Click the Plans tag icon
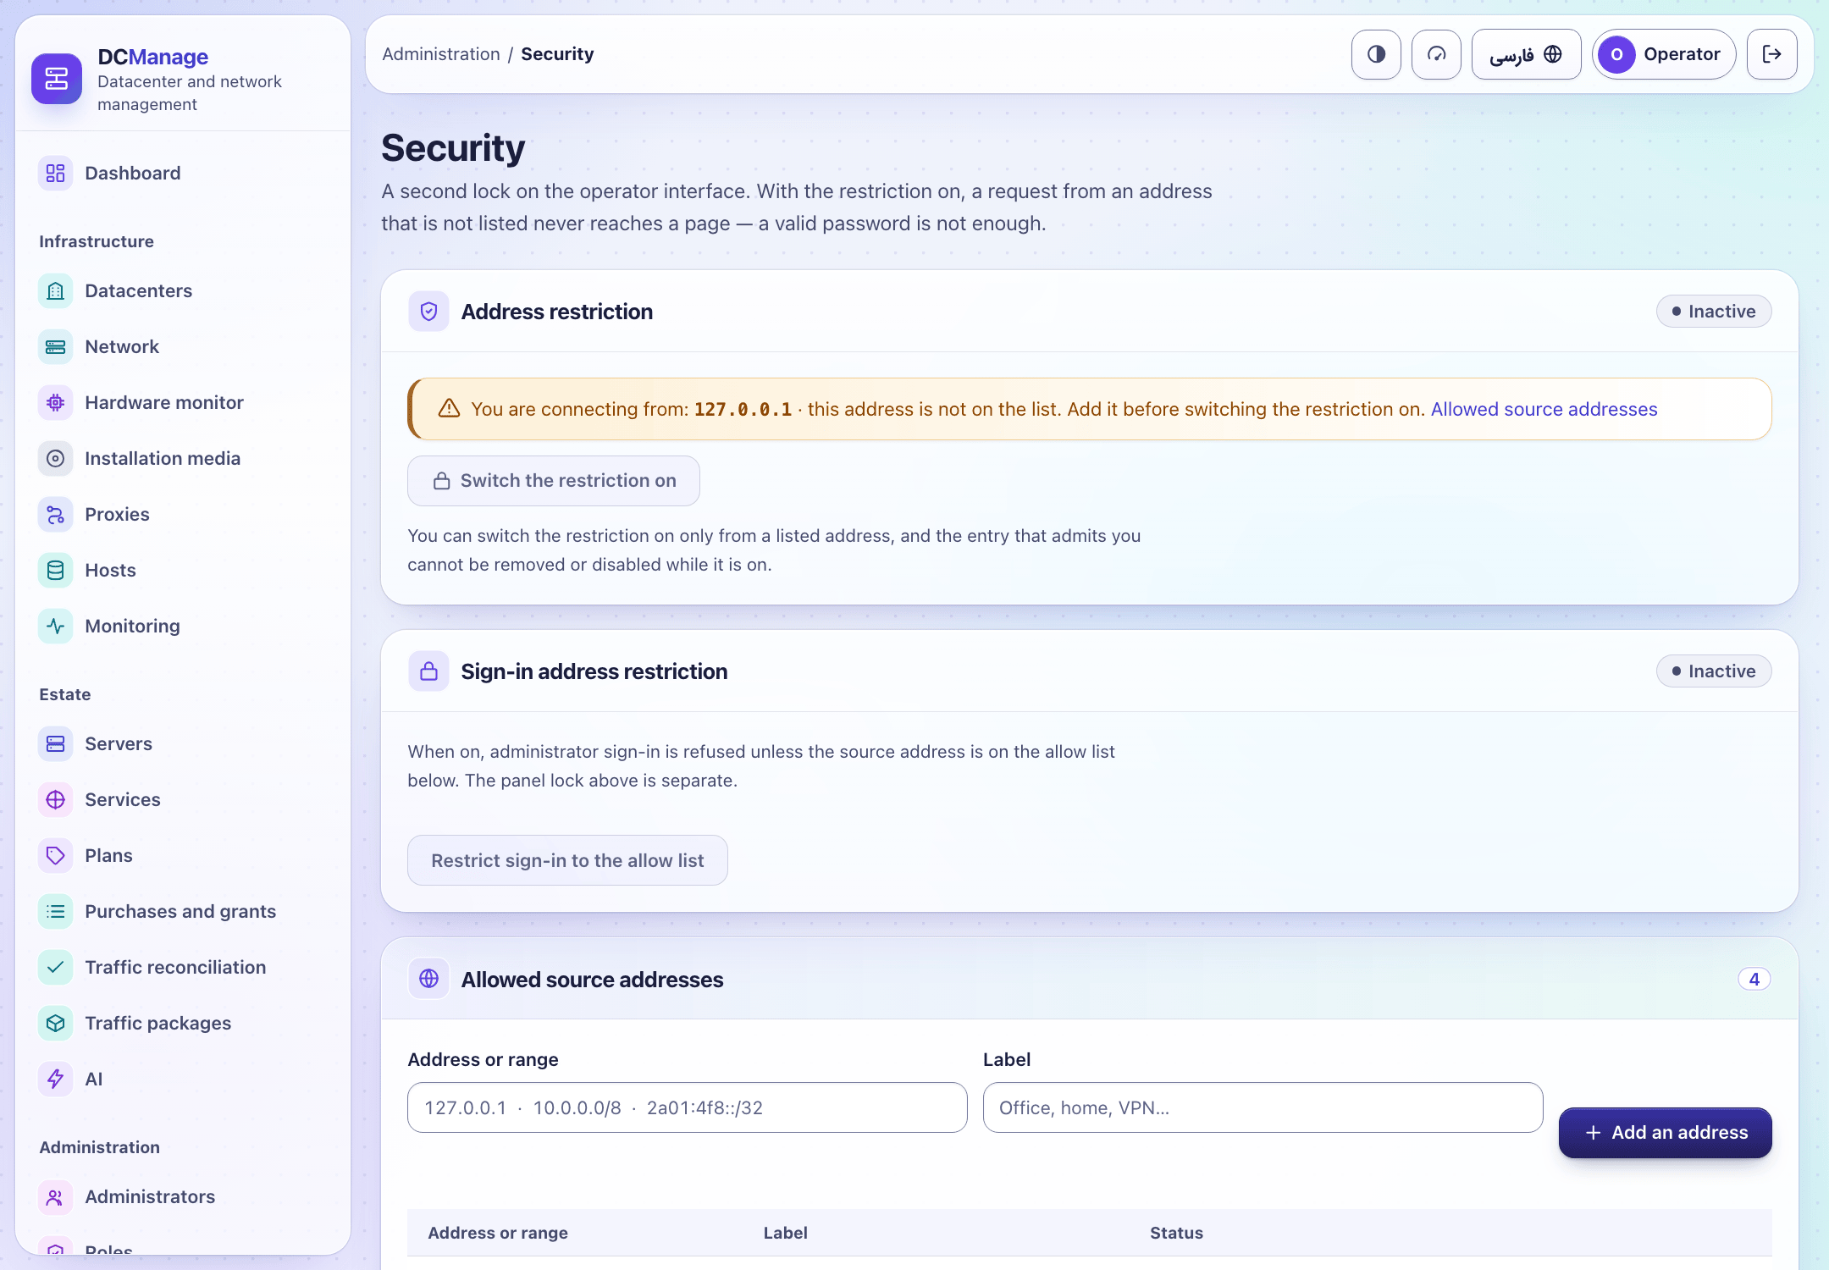Image resolution: width=1829 pixels, height=1270 pixels. pos(56,856)
